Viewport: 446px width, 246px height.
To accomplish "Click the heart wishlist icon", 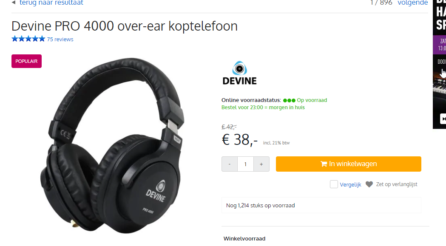I will click(369, 184).
